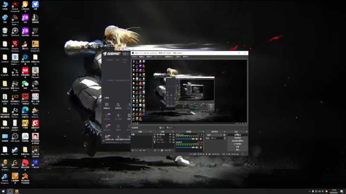Mute the second audio mixer track

coord(197,147)
